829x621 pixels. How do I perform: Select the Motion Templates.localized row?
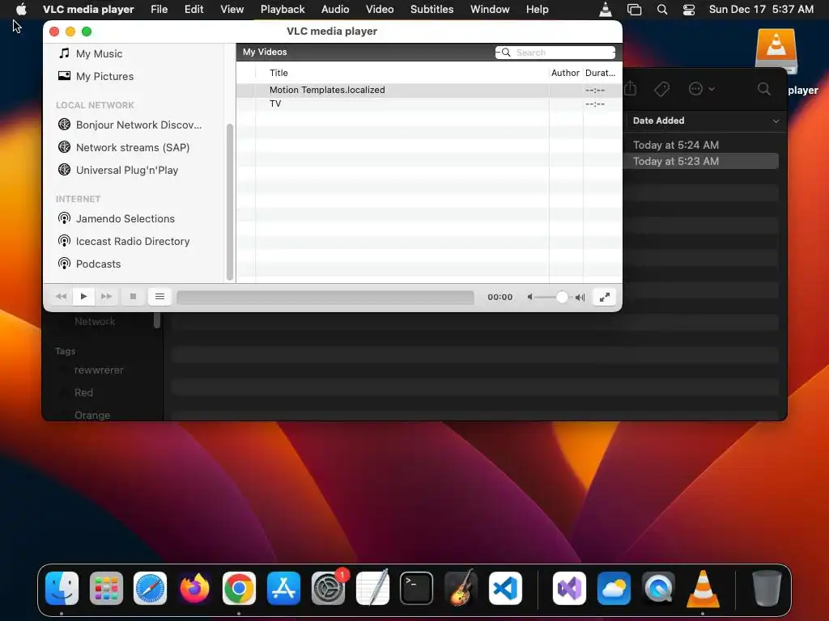[429, 91]
